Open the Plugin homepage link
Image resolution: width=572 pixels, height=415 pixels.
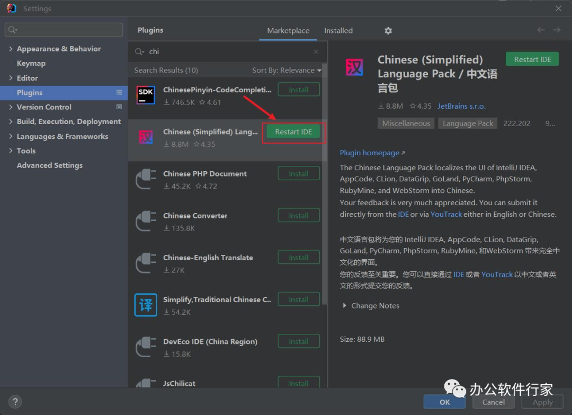coord(370,153)
